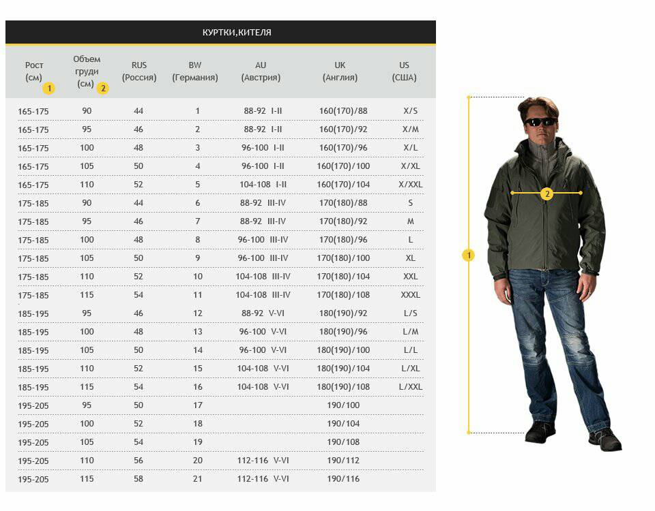
Task: Click UK size 190/116
Action: (343, 479)
